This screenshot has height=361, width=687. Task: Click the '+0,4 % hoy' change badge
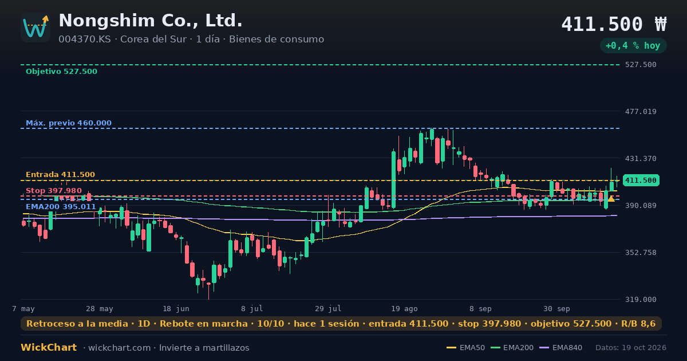[633, 46]
